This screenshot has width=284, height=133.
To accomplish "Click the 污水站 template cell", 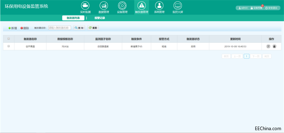I will 65,46.
